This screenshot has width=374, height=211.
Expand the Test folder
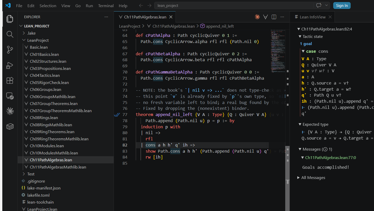click(24, 174)
